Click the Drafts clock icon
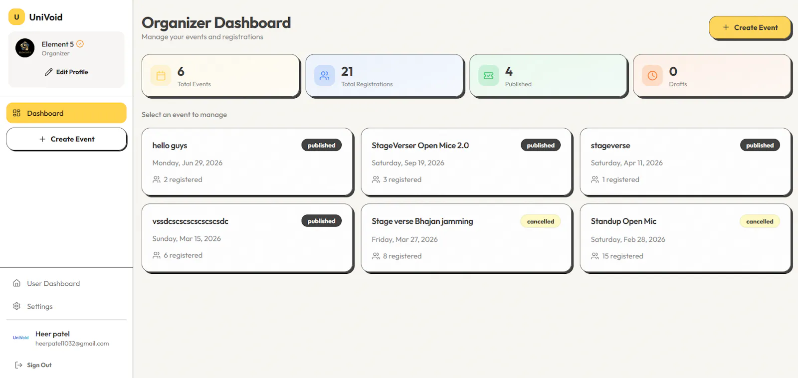798x378 pixels. (652, 76)
